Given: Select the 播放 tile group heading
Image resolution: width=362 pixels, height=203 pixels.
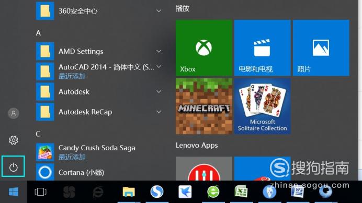Looking at the screenshot, I should (183, 9).
